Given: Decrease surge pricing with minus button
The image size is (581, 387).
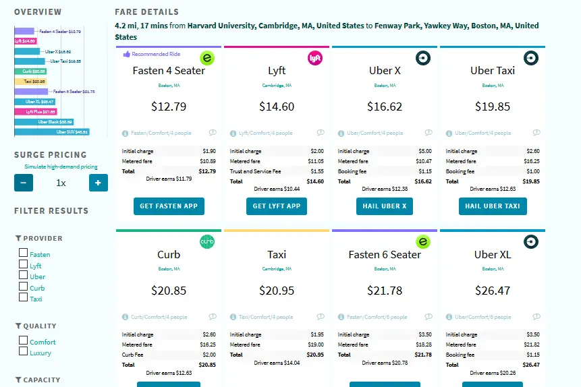Looking at the screenshot, I should click(x=24, y=183).
